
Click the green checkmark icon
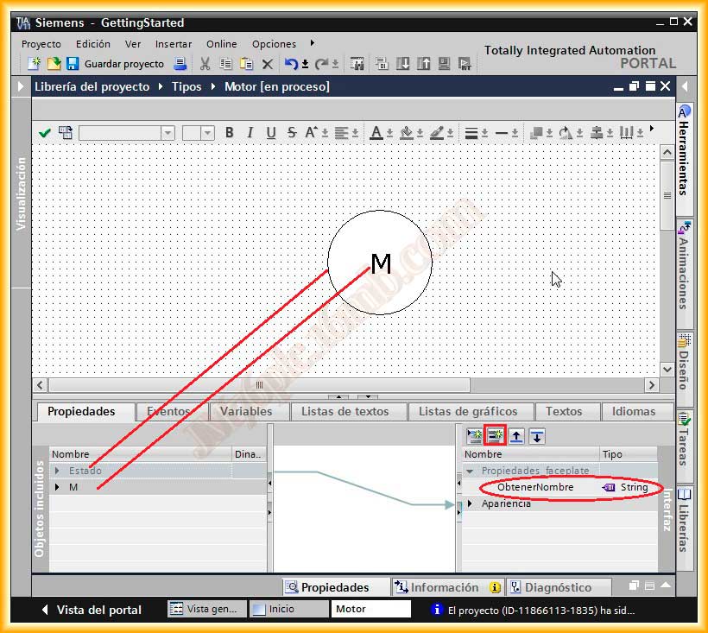click(45, 132)
